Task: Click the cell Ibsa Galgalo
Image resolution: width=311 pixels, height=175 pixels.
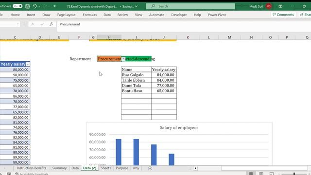Action: (x=136, y=75)
